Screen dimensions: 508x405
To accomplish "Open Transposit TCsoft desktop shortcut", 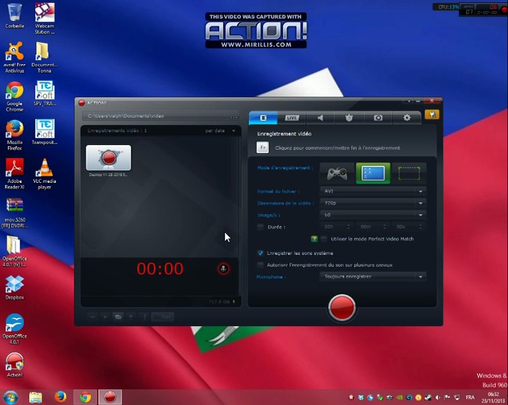I will pos(44,132).
